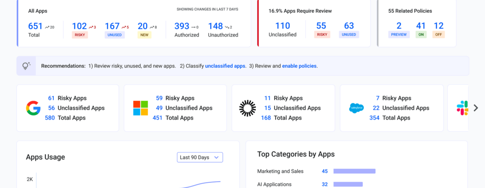Click the Marketing and Sales bar
Viewport: 485px width, 188px height.
coord(354,171)
